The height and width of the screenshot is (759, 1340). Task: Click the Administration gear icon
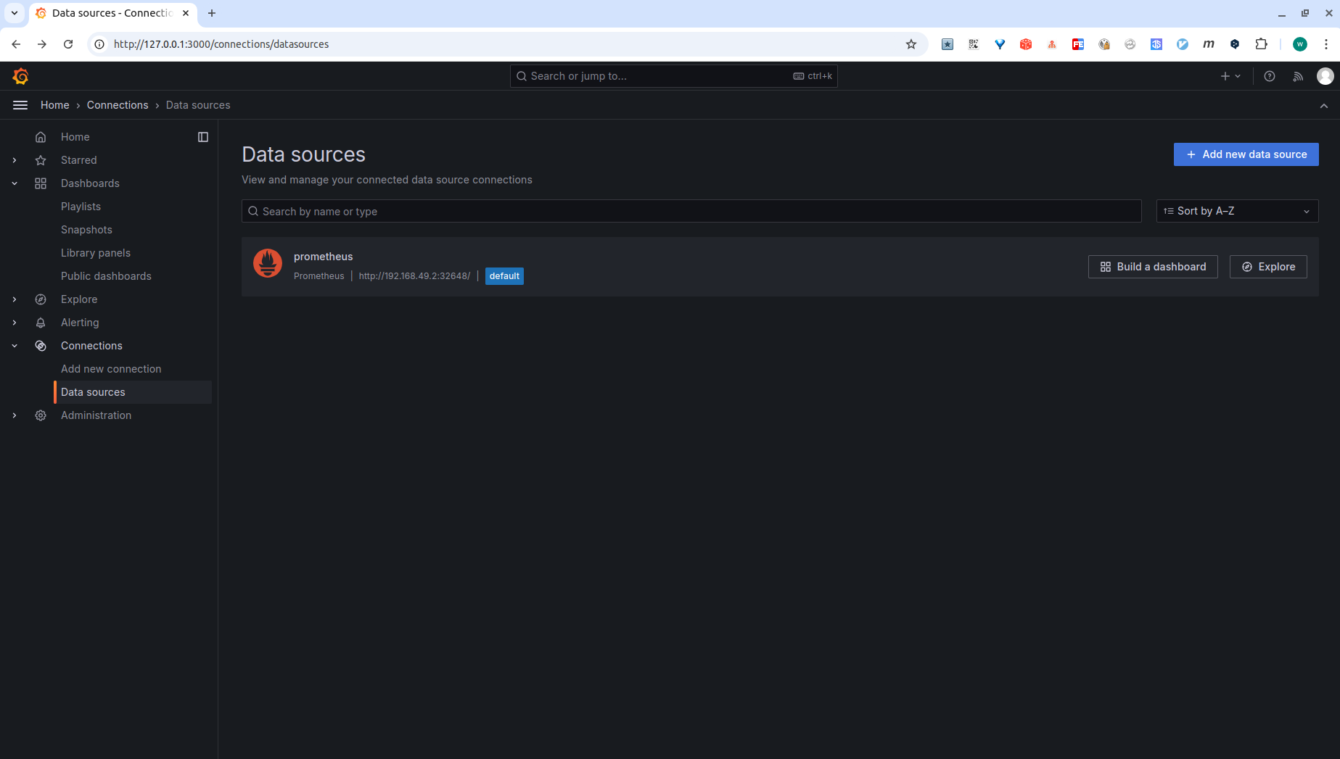41,415
